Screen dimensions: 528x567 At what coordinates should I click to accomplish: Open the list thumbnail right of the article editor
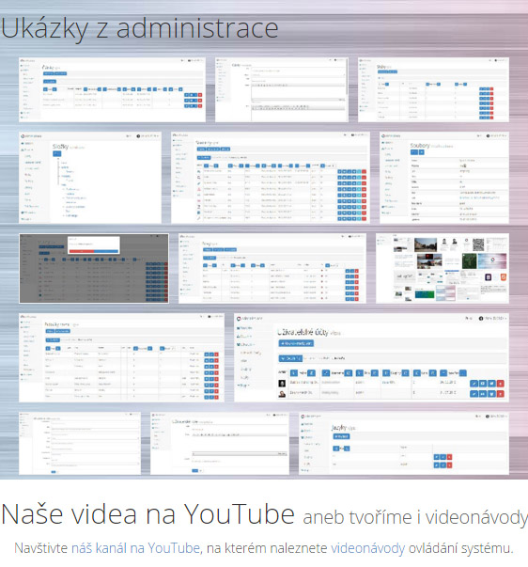(x=434, y=89)
